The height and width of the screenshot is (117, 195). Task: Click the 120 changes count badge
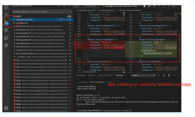coord(69,16)
